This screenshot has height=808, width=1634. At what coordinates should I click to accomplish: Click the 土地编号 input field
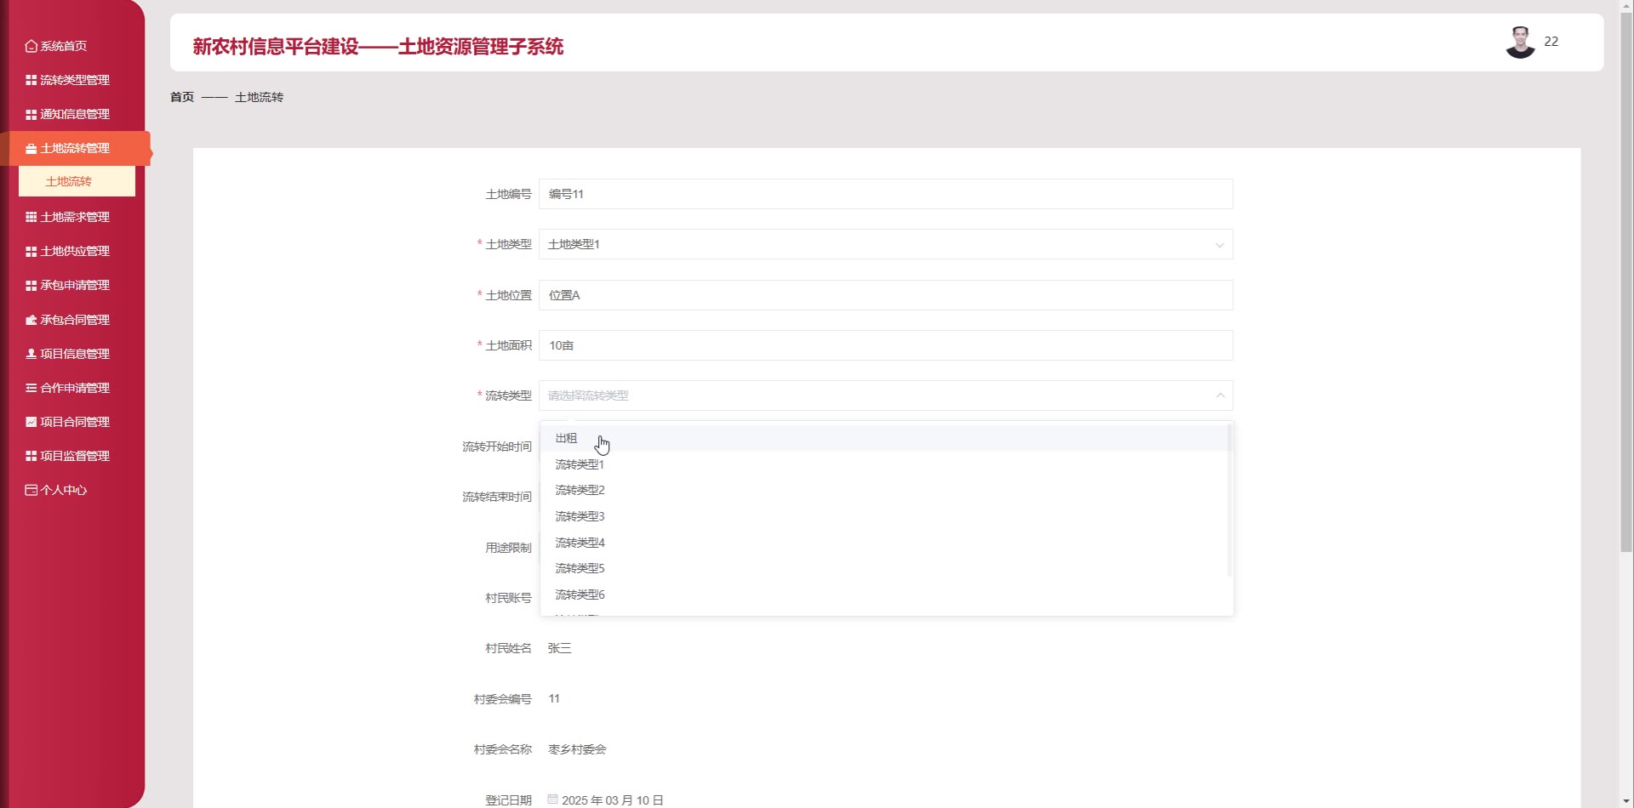(x=886, y=194)
